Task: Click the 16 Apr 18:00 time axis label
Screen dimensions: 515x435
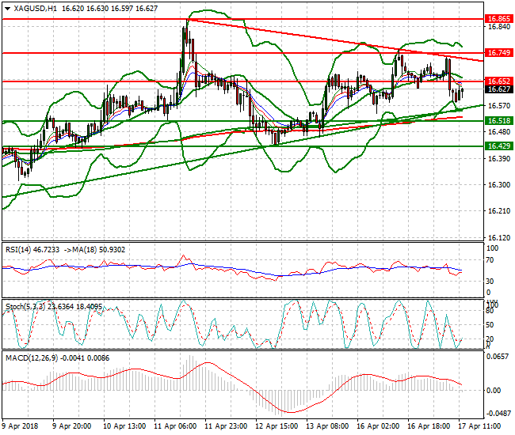Action: click(x=429, y=426)
